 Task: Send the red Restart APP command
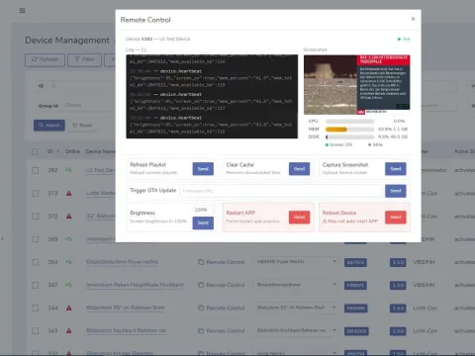click(299, 218)
